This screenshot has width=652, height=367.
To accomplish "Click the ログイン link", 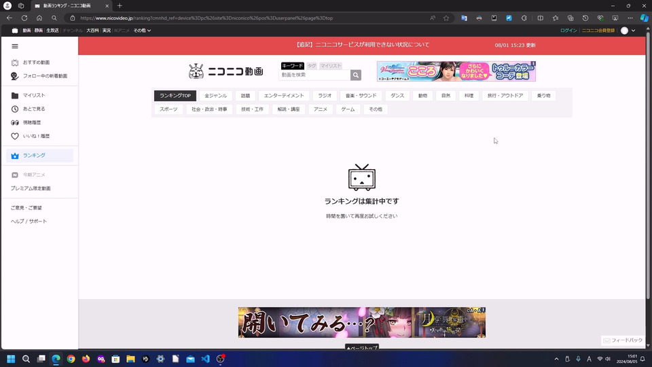I will click(x=568, y=31).
